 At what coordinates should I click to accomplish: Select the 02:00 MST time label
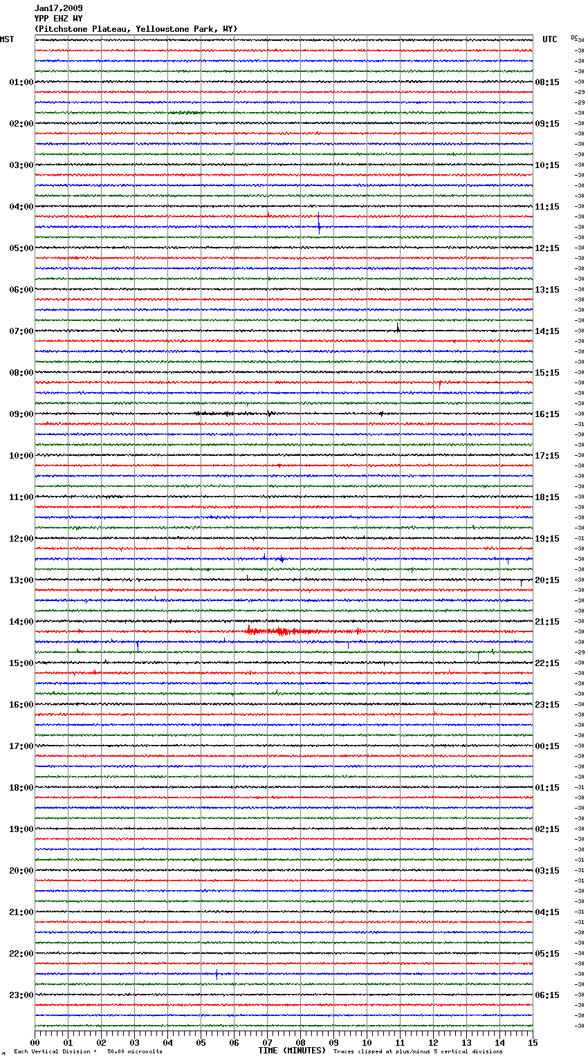point(21,124)
